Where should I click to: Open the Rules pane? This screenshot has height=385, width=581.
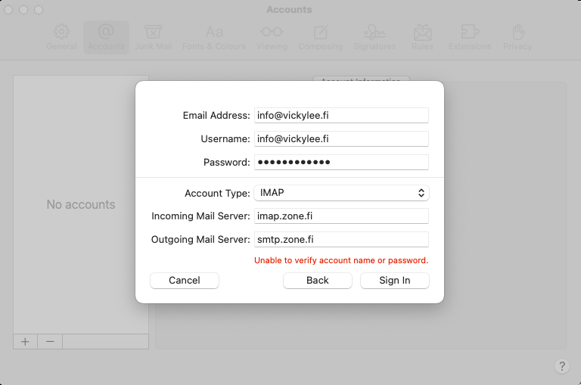tap(422, 37)
